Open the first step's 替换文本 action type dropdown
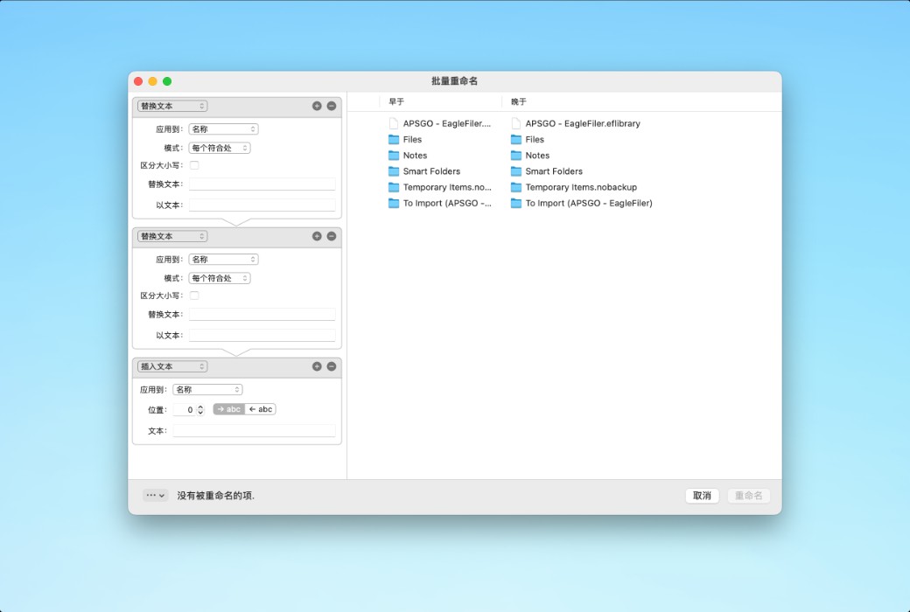Screen dimensions: 910x612 (x=172, y=106)
